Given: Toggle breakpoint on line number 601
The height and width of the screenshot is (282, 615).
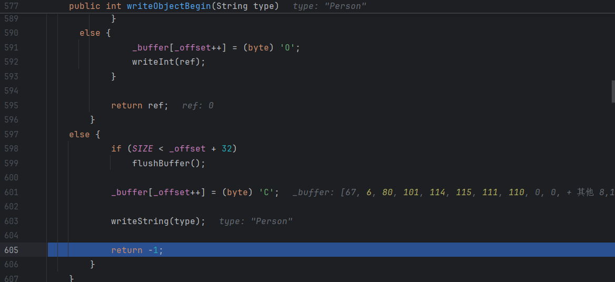Looking at the screenshot, I should (x=11, y=193).
